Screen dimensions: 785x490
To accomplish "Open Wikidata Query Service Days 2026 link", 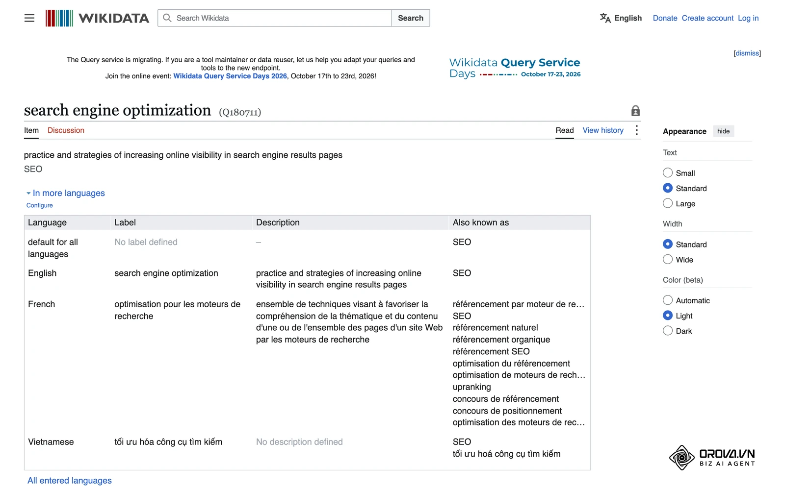I will tap(230, 76).
